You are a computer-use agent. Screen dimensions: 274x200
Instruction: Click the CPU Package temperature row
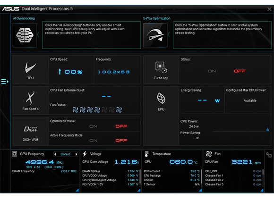(171, 175)
